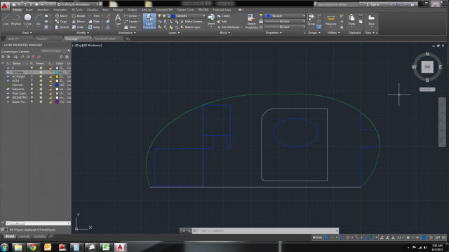Click the Trim tool
Image resolution: width=449 pixels, height=252 pixels.
94,16
